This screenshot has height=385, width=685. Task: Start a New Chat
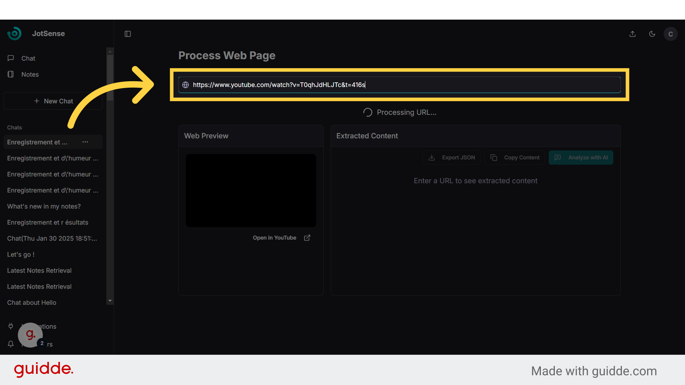pyautogui.click(x=53, y=101)
